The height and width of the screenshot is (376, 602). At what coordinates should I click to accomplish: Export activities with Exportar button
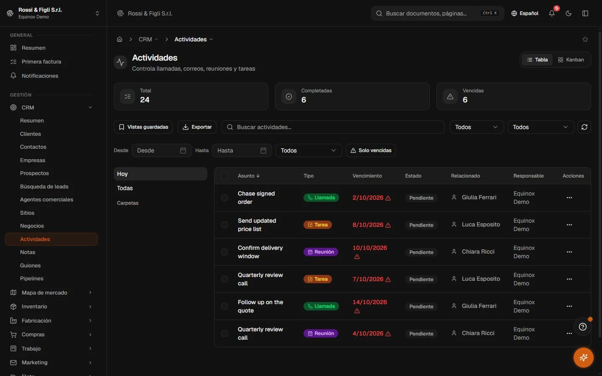click(197, 127)
